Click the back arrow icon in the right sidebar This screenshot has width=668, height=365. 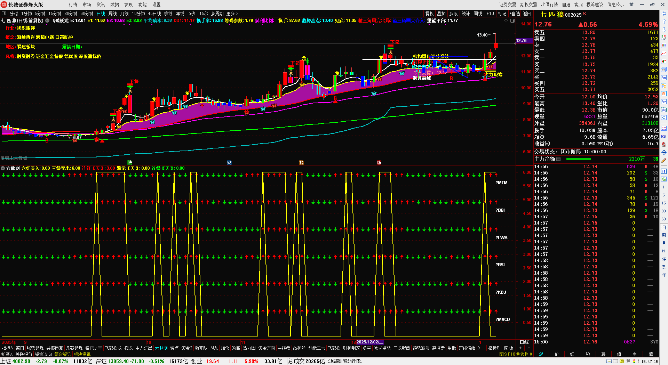pyautogui.click(x=664, y=14)
